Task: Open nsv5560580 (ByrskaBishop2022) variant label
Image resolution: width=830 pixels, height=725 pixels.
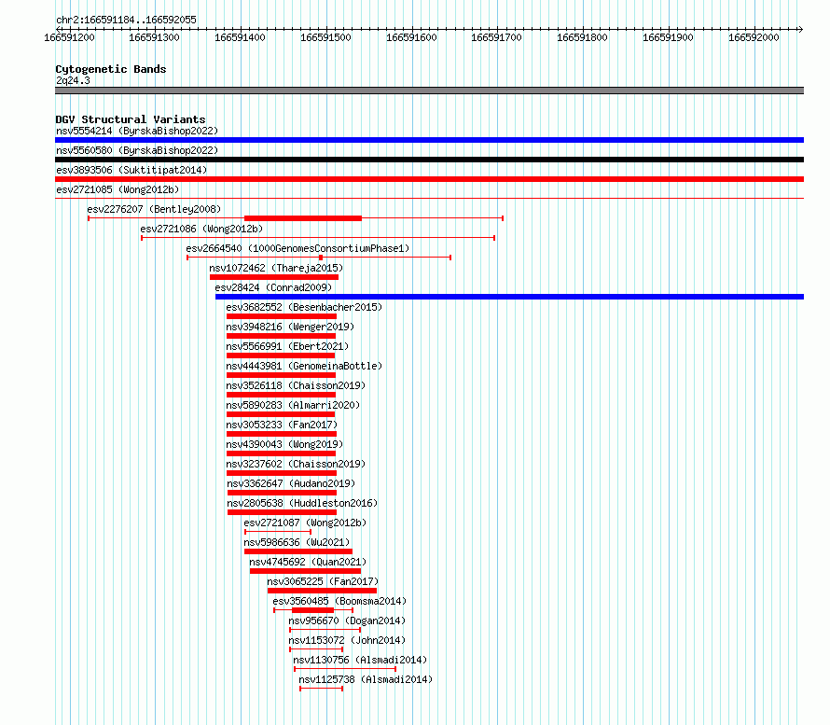Action: pyautogui.click(x=137, y=150)
